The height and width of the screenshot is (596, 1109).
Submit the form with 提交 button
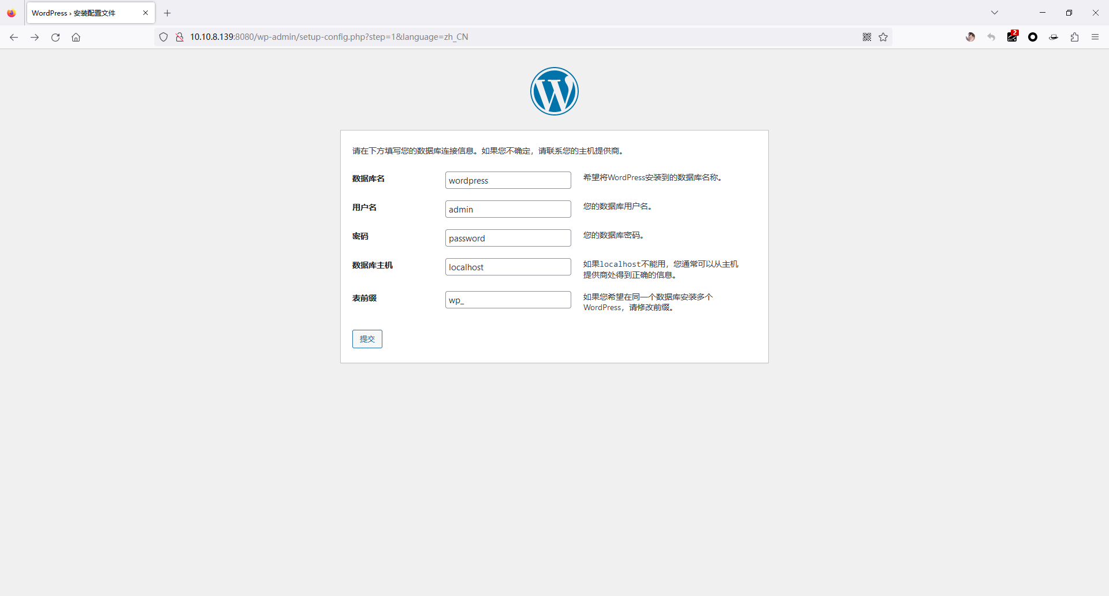pyautogui.click(x=367, y=339)
